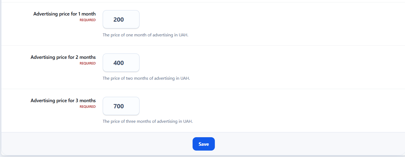The width and height of the screenshot is (405, 157).
Task: Focus the 3 months price field showing 700
Action: point(121,106)
